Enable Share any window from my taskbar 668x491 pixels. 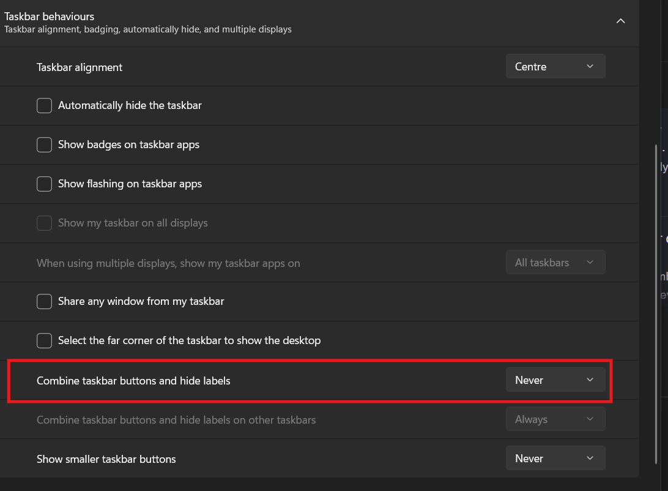(x=44, y=302)
